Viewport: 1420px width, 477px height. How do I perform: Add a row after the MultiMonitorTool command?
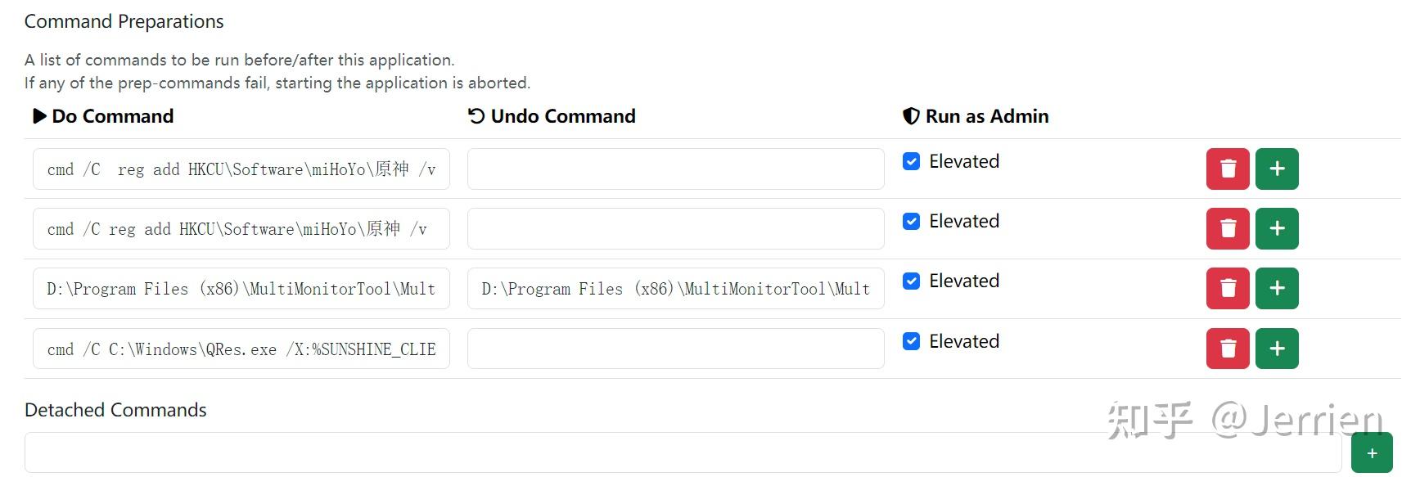pyautogui.click(x=1276, y=288)
